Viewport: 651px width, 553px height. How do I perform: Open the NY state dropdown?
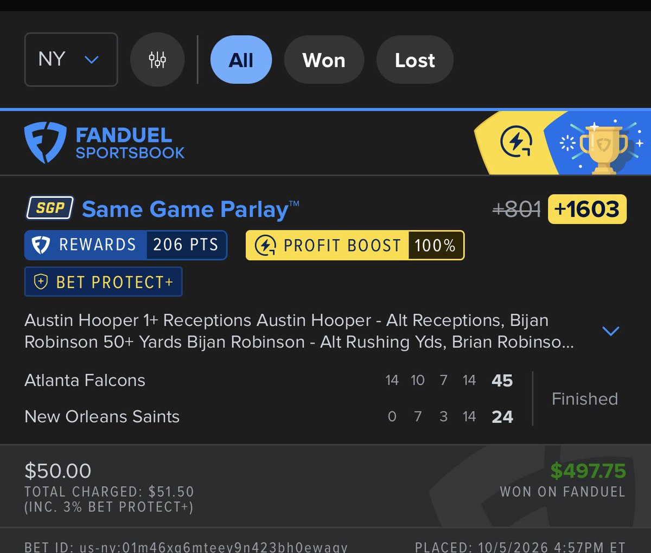[x=71, y=60]
